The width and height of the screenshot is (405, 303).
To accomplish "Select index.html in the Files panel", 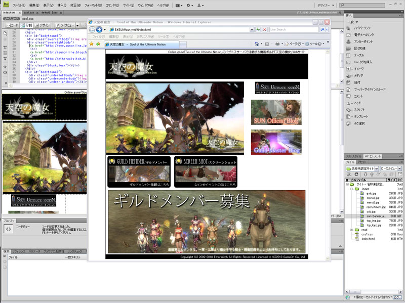I will tap(368, 239).
